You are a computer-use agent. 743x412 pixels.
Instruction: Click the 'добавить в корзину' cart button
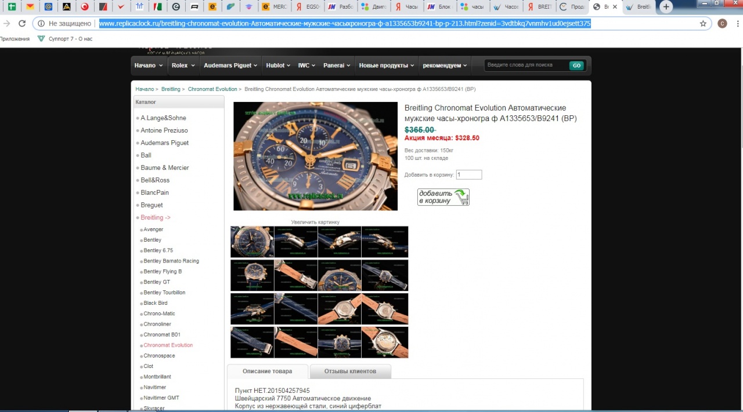pos(443,197)
